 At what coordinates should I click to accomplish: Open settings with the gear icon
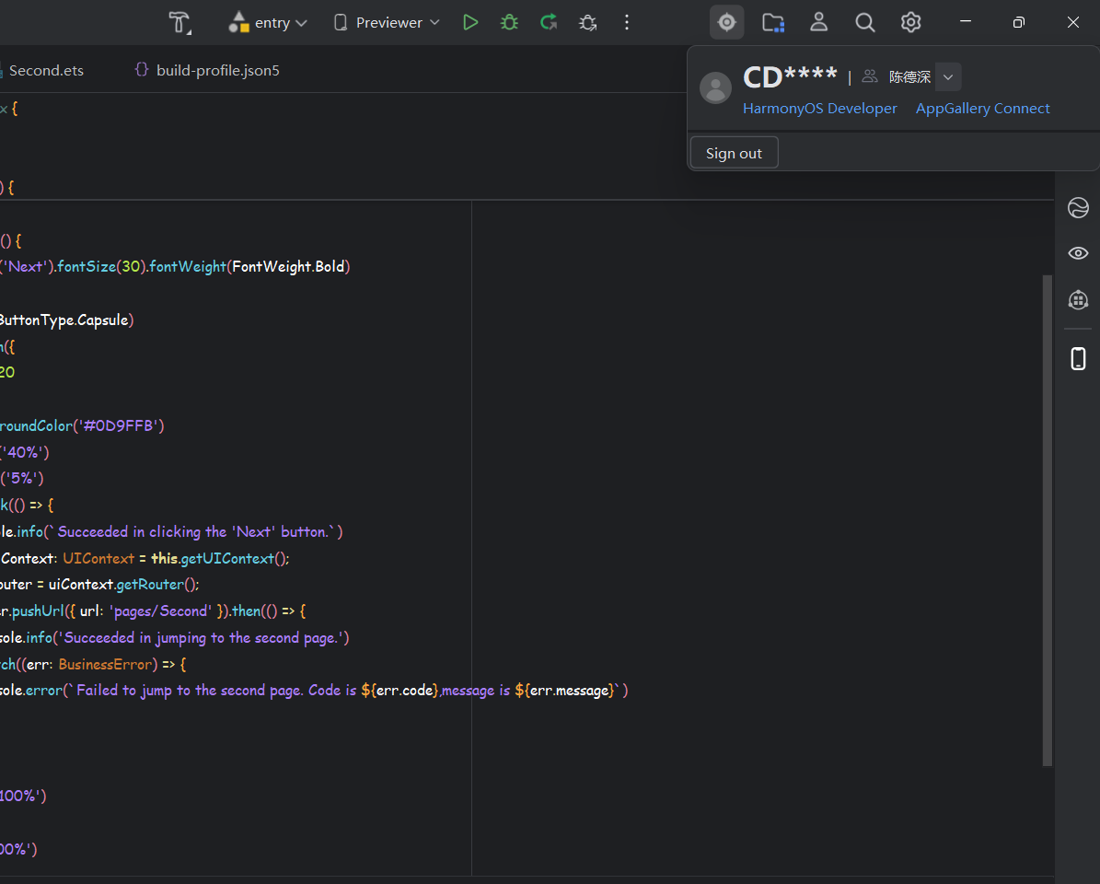point(910,22)
